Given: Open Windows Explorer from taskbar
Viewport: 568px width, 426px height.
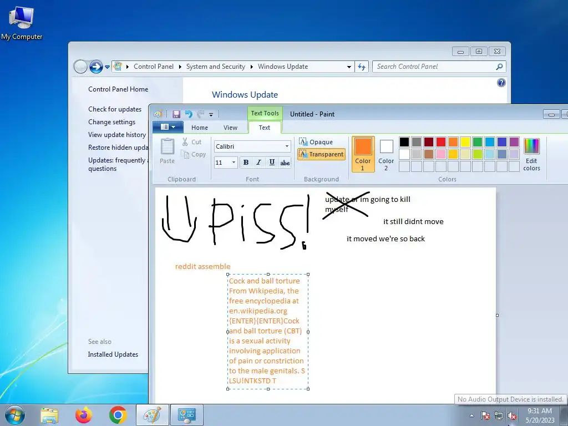Looking at the screenshot, I should click(x=49, y=415).
